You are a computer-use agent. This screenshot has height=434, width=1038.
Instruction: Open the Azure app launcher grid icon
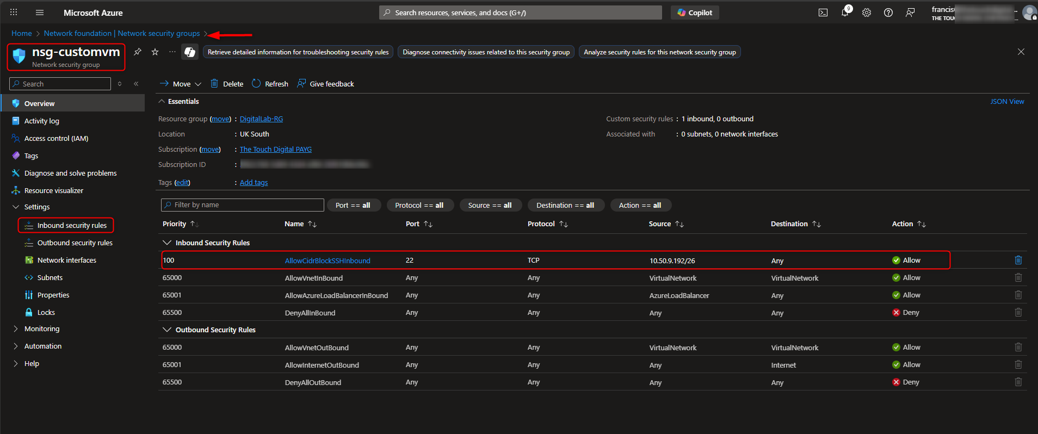tap(14, 12)
